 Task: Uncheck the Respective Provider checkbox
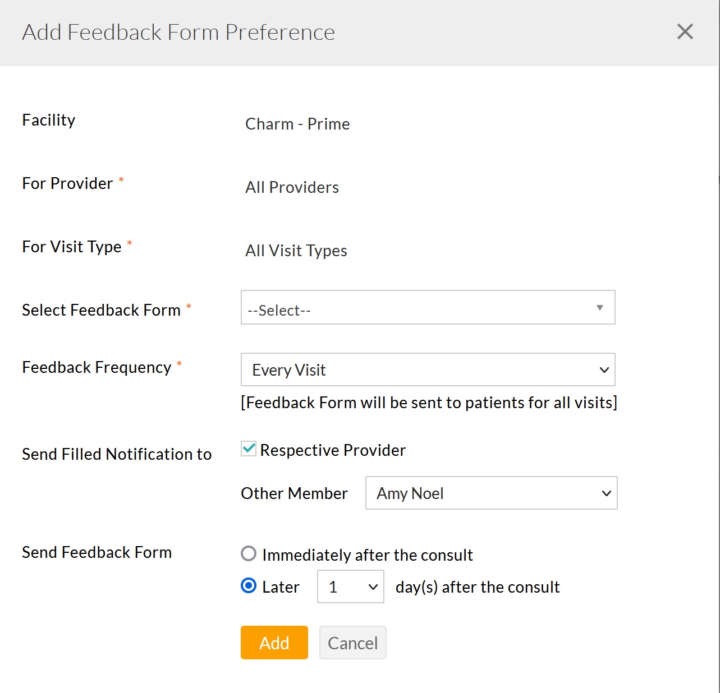pos(248,449)
